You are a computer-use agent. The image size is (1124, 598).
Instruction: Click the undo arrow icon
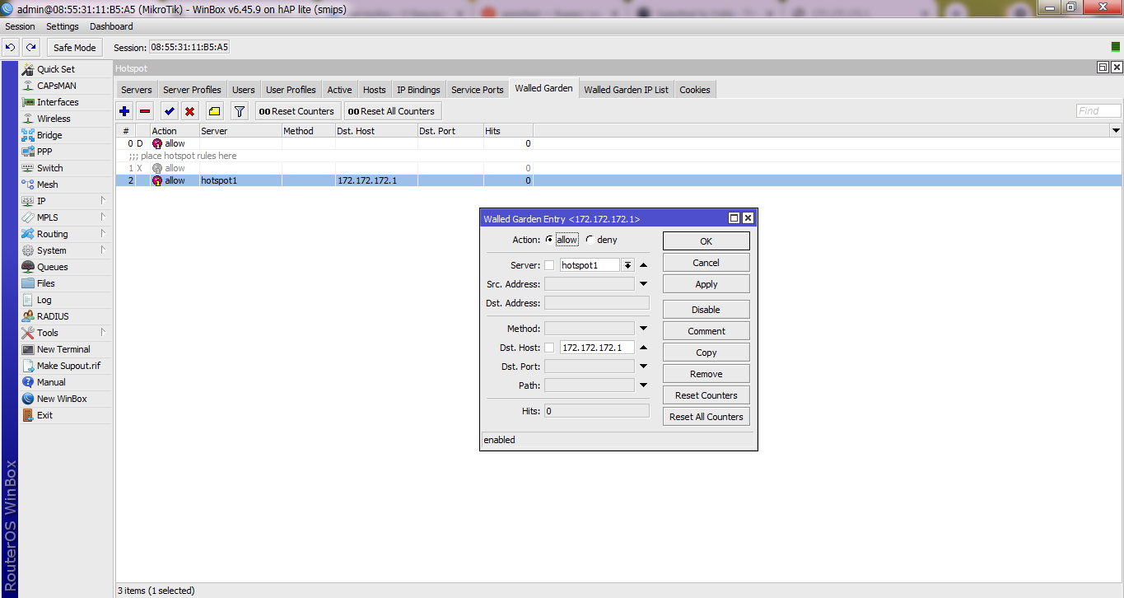[x=11, y=48]
